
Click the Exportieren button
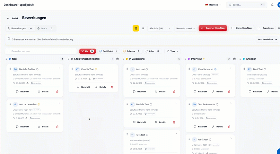pyautogui.click(x=266, y=28)
